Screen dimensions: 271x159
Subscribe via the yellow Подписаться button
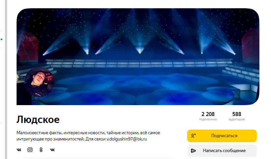222,136
